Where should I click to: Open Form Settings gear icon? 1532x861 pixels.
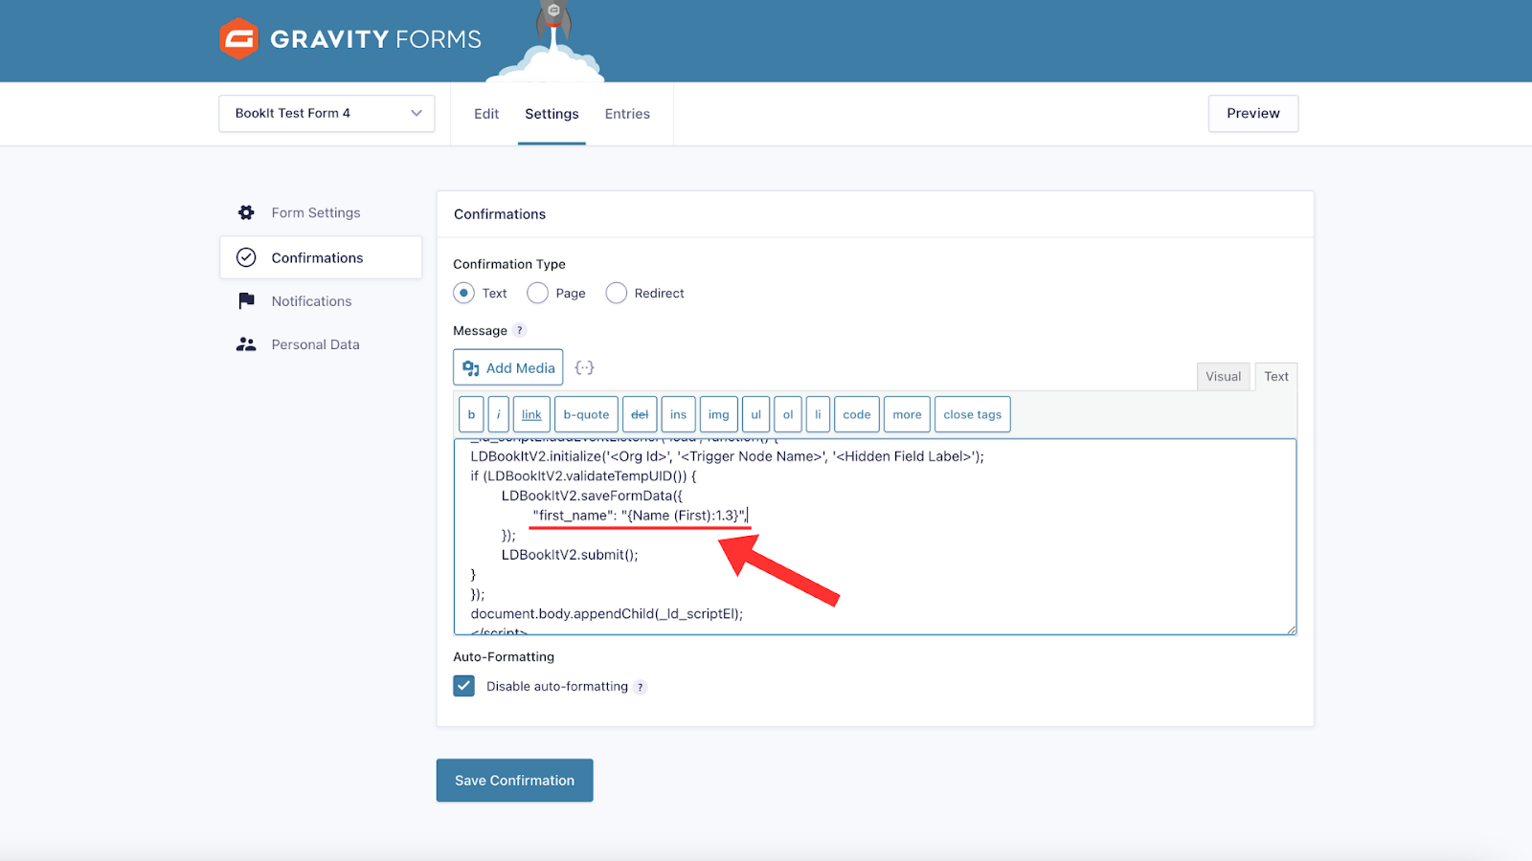[x=246, y=212]
